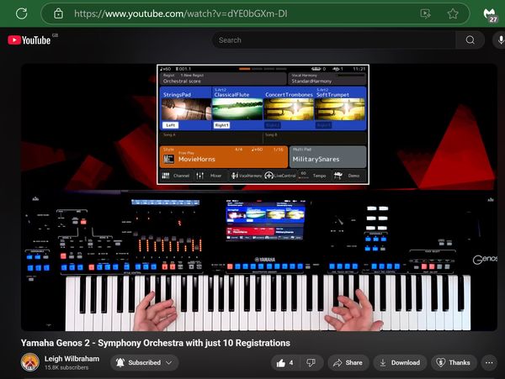Image resolution: width=505 pixels, height=379 pixels.
Task: Send Thanks to the creator
Action: [453, 362]
